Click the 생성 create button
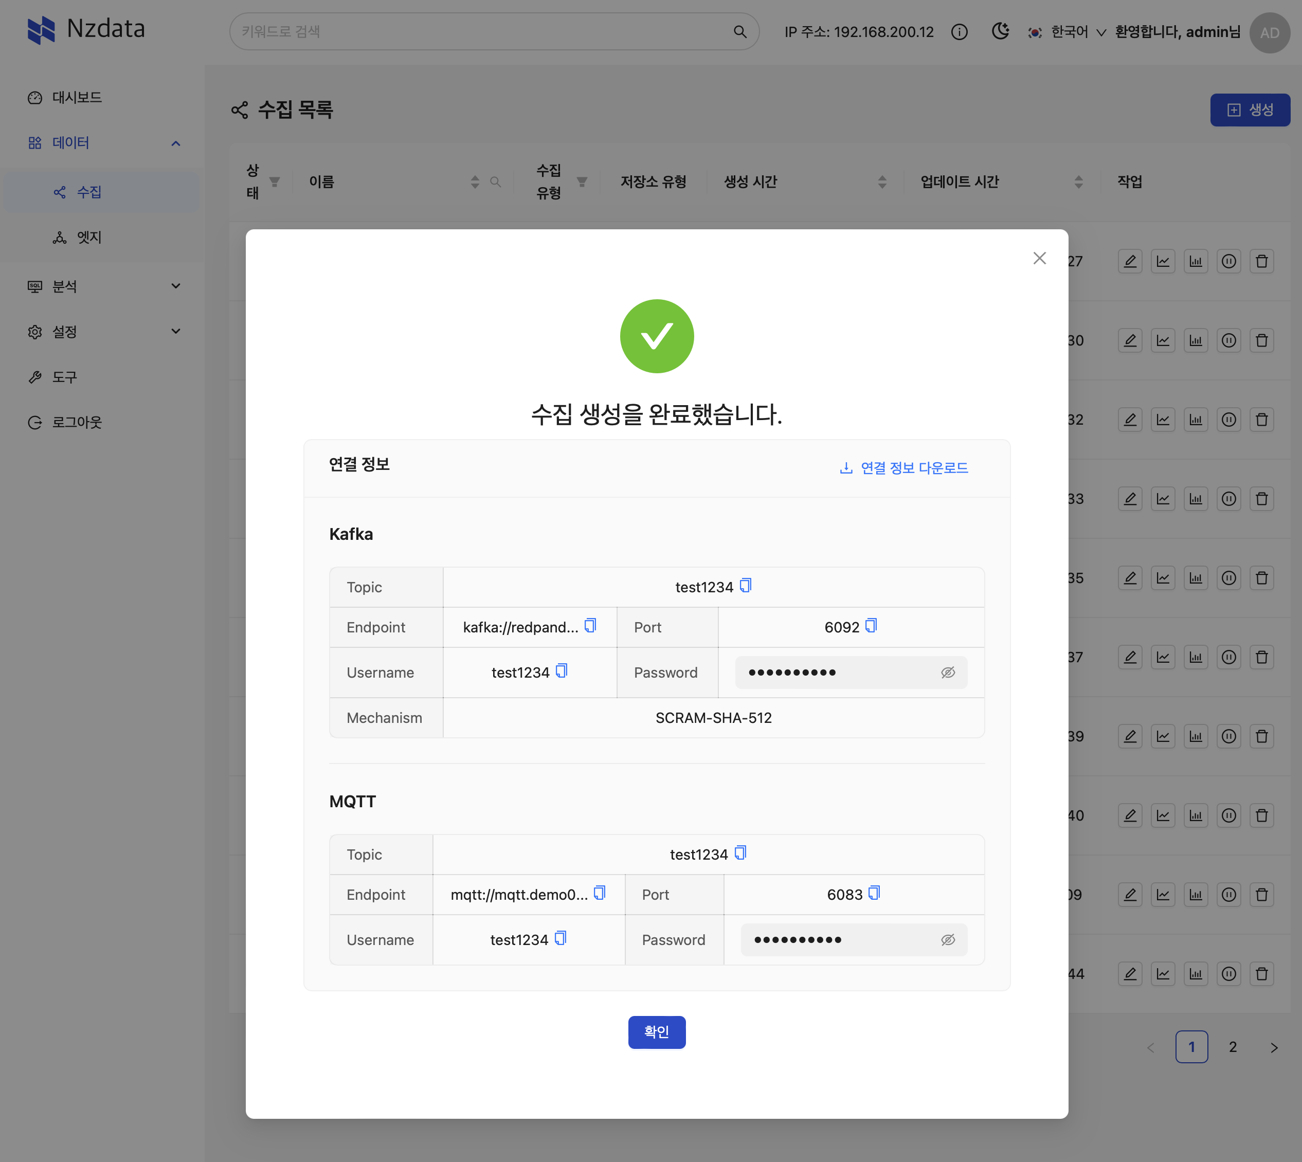The height and width of the screenshot is (1162, 1302). [1250, 110]
